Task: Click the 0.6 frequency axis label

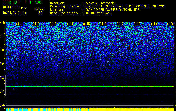Action: [3, 105]
